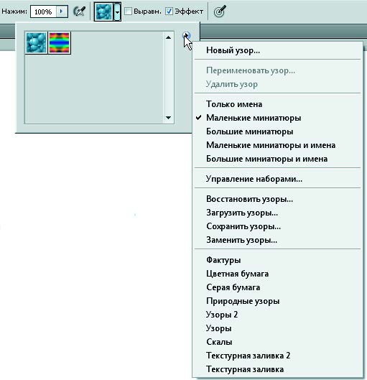The image size is (367, 380).
Task: Choose Новый узор... from the menu
Action: [278, 50]
